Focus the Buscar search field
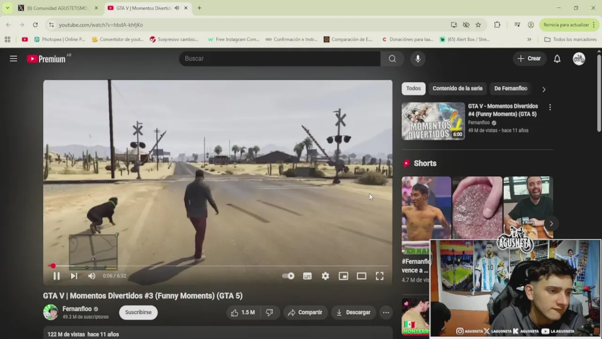Viewport: 602px width, 339px height. pyautogui.click(x=279, y=58)
